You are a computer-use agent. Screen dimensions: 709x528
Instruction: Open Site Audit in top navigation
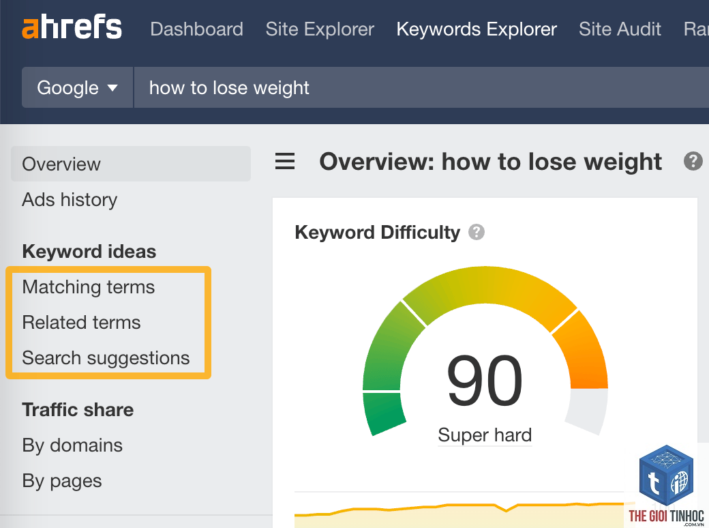(x=620, y=29)
